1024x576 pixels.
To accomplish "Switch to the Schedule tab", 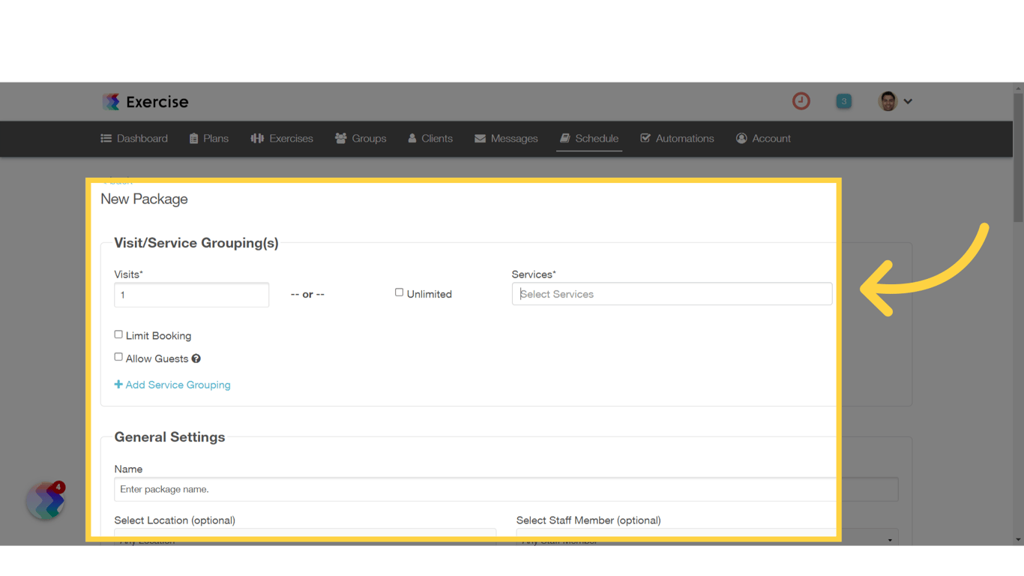I will 589,138.
